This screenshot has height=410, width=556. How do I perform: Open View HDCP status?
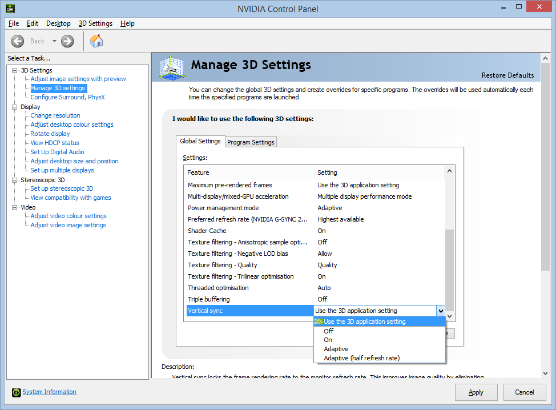[x=55, y=143]
